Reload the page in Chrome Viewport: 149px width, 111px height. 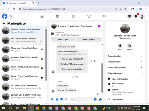coord(14,9)
